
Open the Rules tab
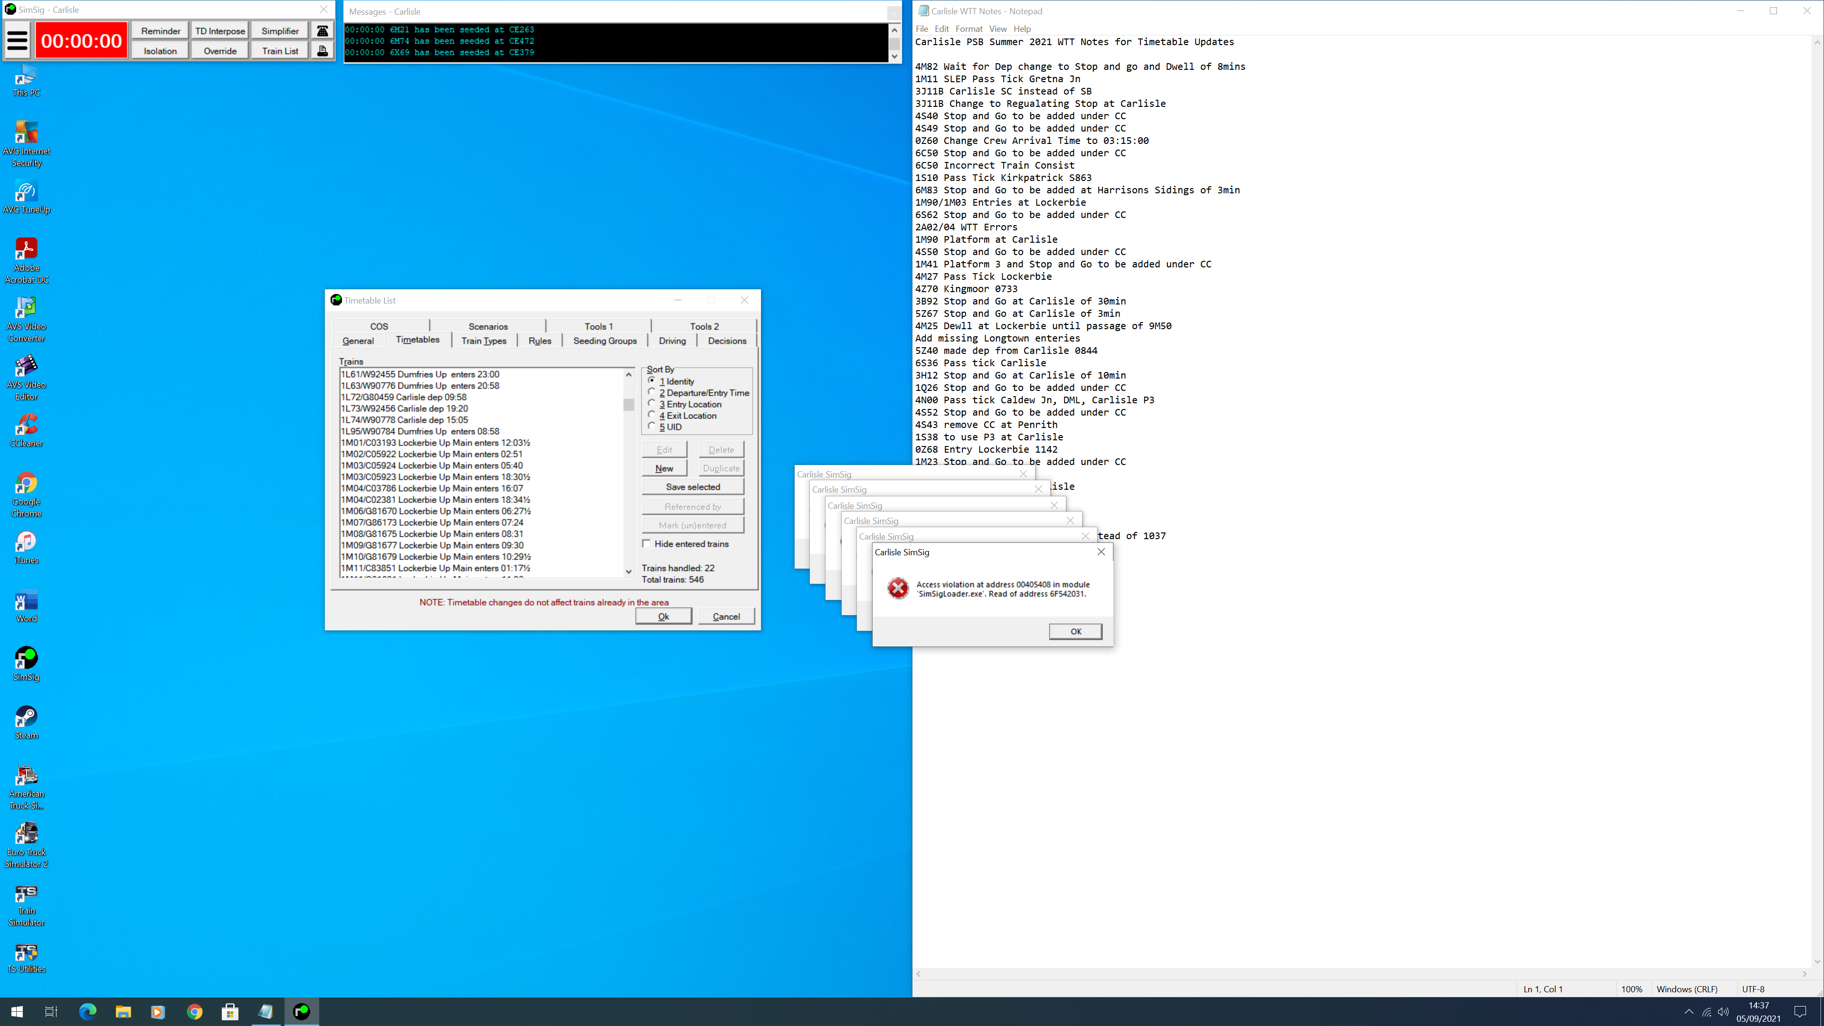point(540,341)
